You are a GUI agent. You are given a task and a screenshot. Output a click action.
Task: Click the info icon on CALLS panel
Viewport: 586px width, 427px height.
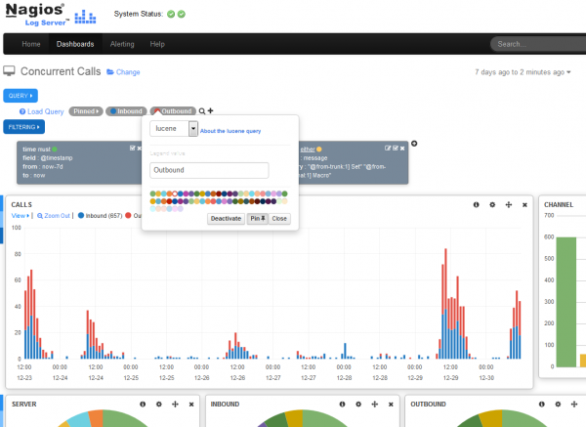click(477, 204)
